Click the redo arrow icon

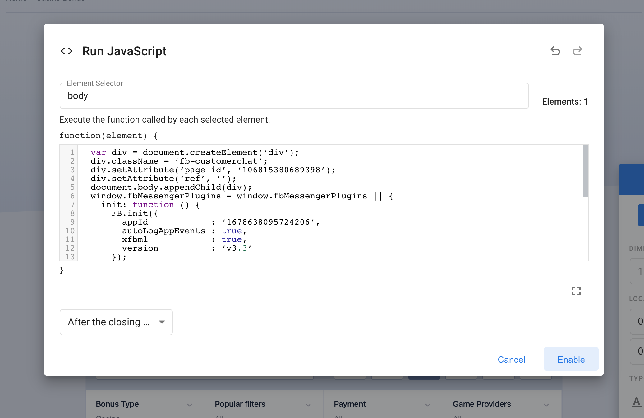tap(577, 51)
